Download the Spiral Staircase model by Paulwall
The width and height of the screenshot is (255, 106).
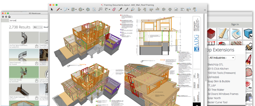point(36,63)
